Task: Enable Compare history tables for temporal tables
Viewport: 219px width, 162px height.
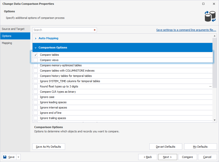Action: point(36,76)
